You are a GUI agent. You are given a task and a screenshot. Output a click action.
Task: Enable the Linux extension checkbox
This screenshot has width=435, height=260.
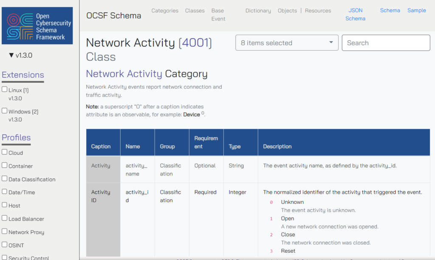(5, 90)
